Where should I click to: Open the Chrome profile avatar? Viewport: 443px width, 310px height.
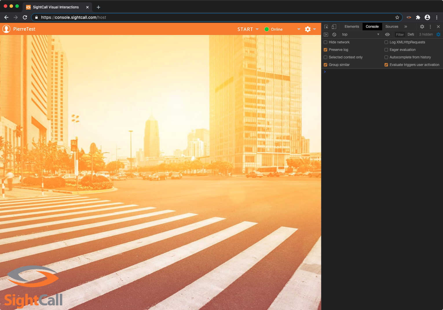tap(427, 17)
